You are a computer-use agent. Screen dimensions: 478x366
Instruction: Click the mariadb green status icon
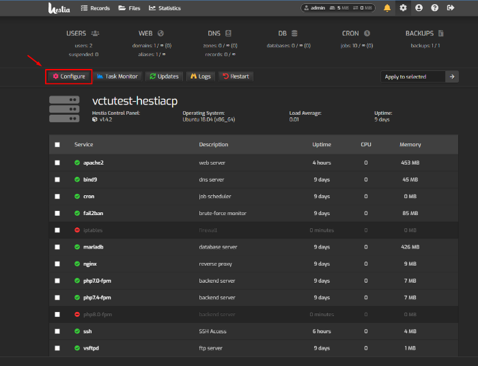click(x=77, y=247)
